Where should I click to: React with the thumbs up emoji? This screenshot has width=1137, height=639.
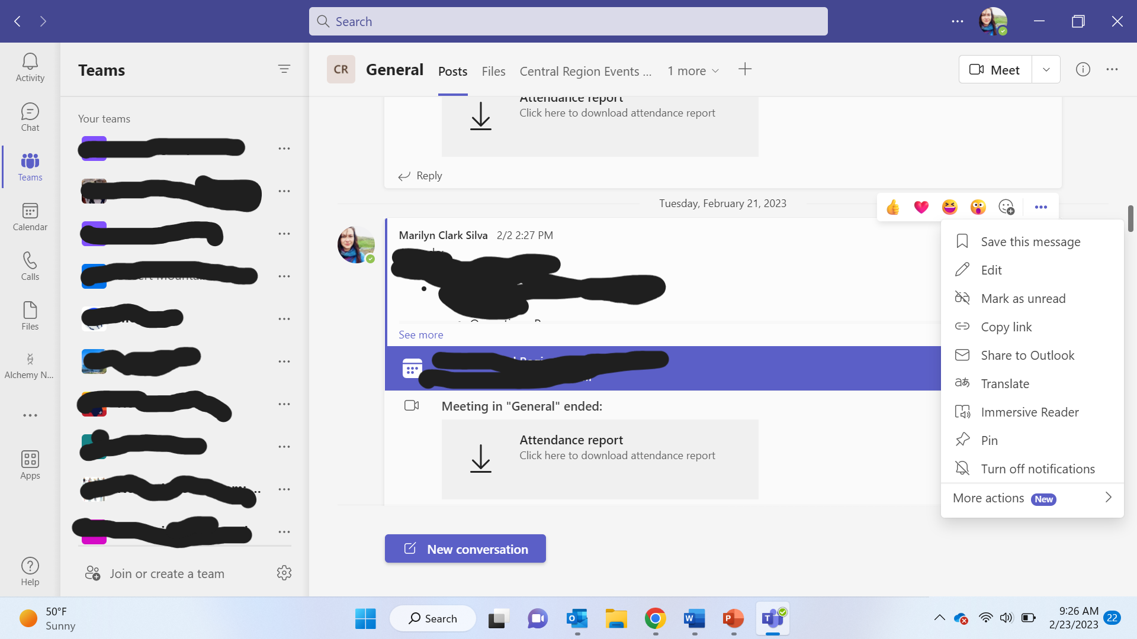coord(892,207)
